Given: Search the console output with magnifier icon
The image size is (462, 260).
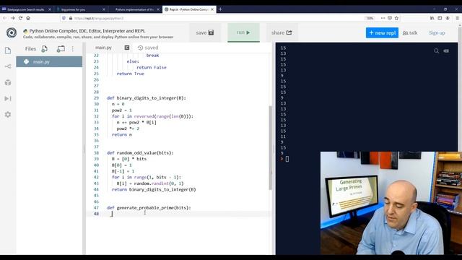Looking at the screenshot, I should pyautogui.click(x=436, y=51).
